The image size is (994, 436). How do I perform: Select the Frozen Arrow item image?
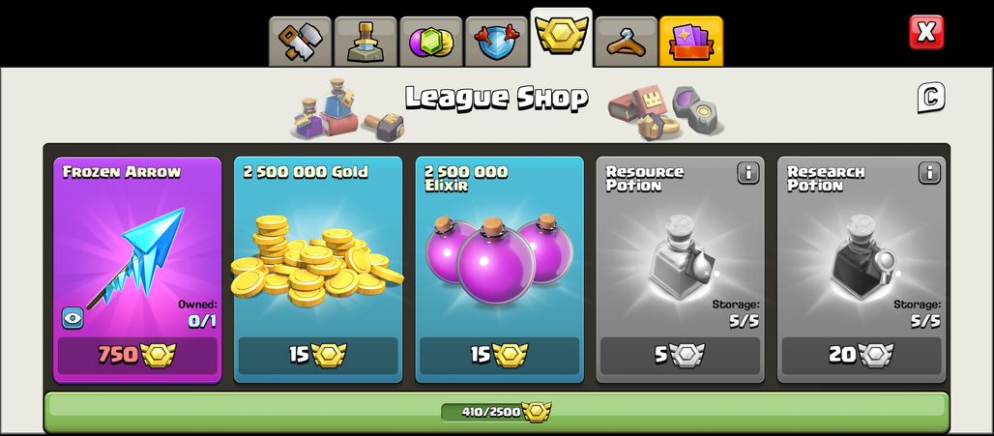(x=135, y=257)
